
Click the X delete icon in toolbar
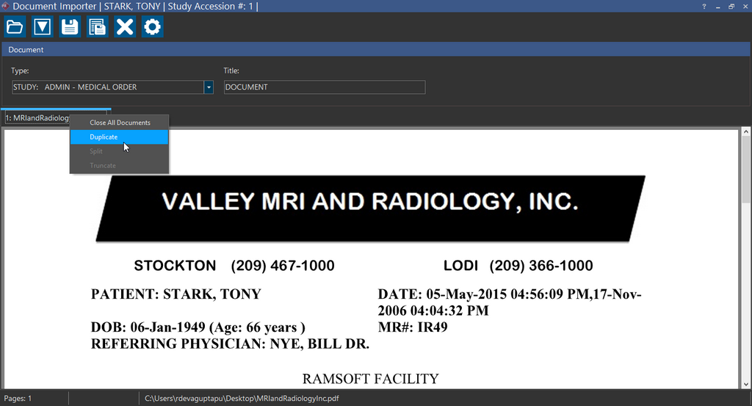[125, 27]
